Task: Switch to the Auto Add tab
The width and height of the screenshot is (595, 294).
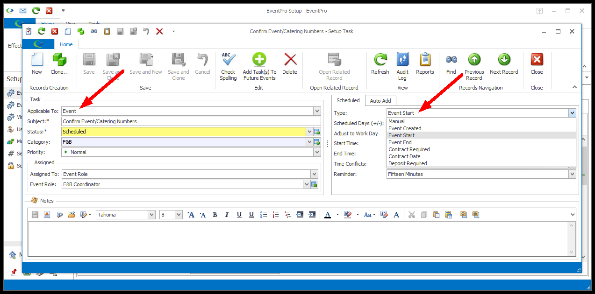Action: (x=380, y=101)
